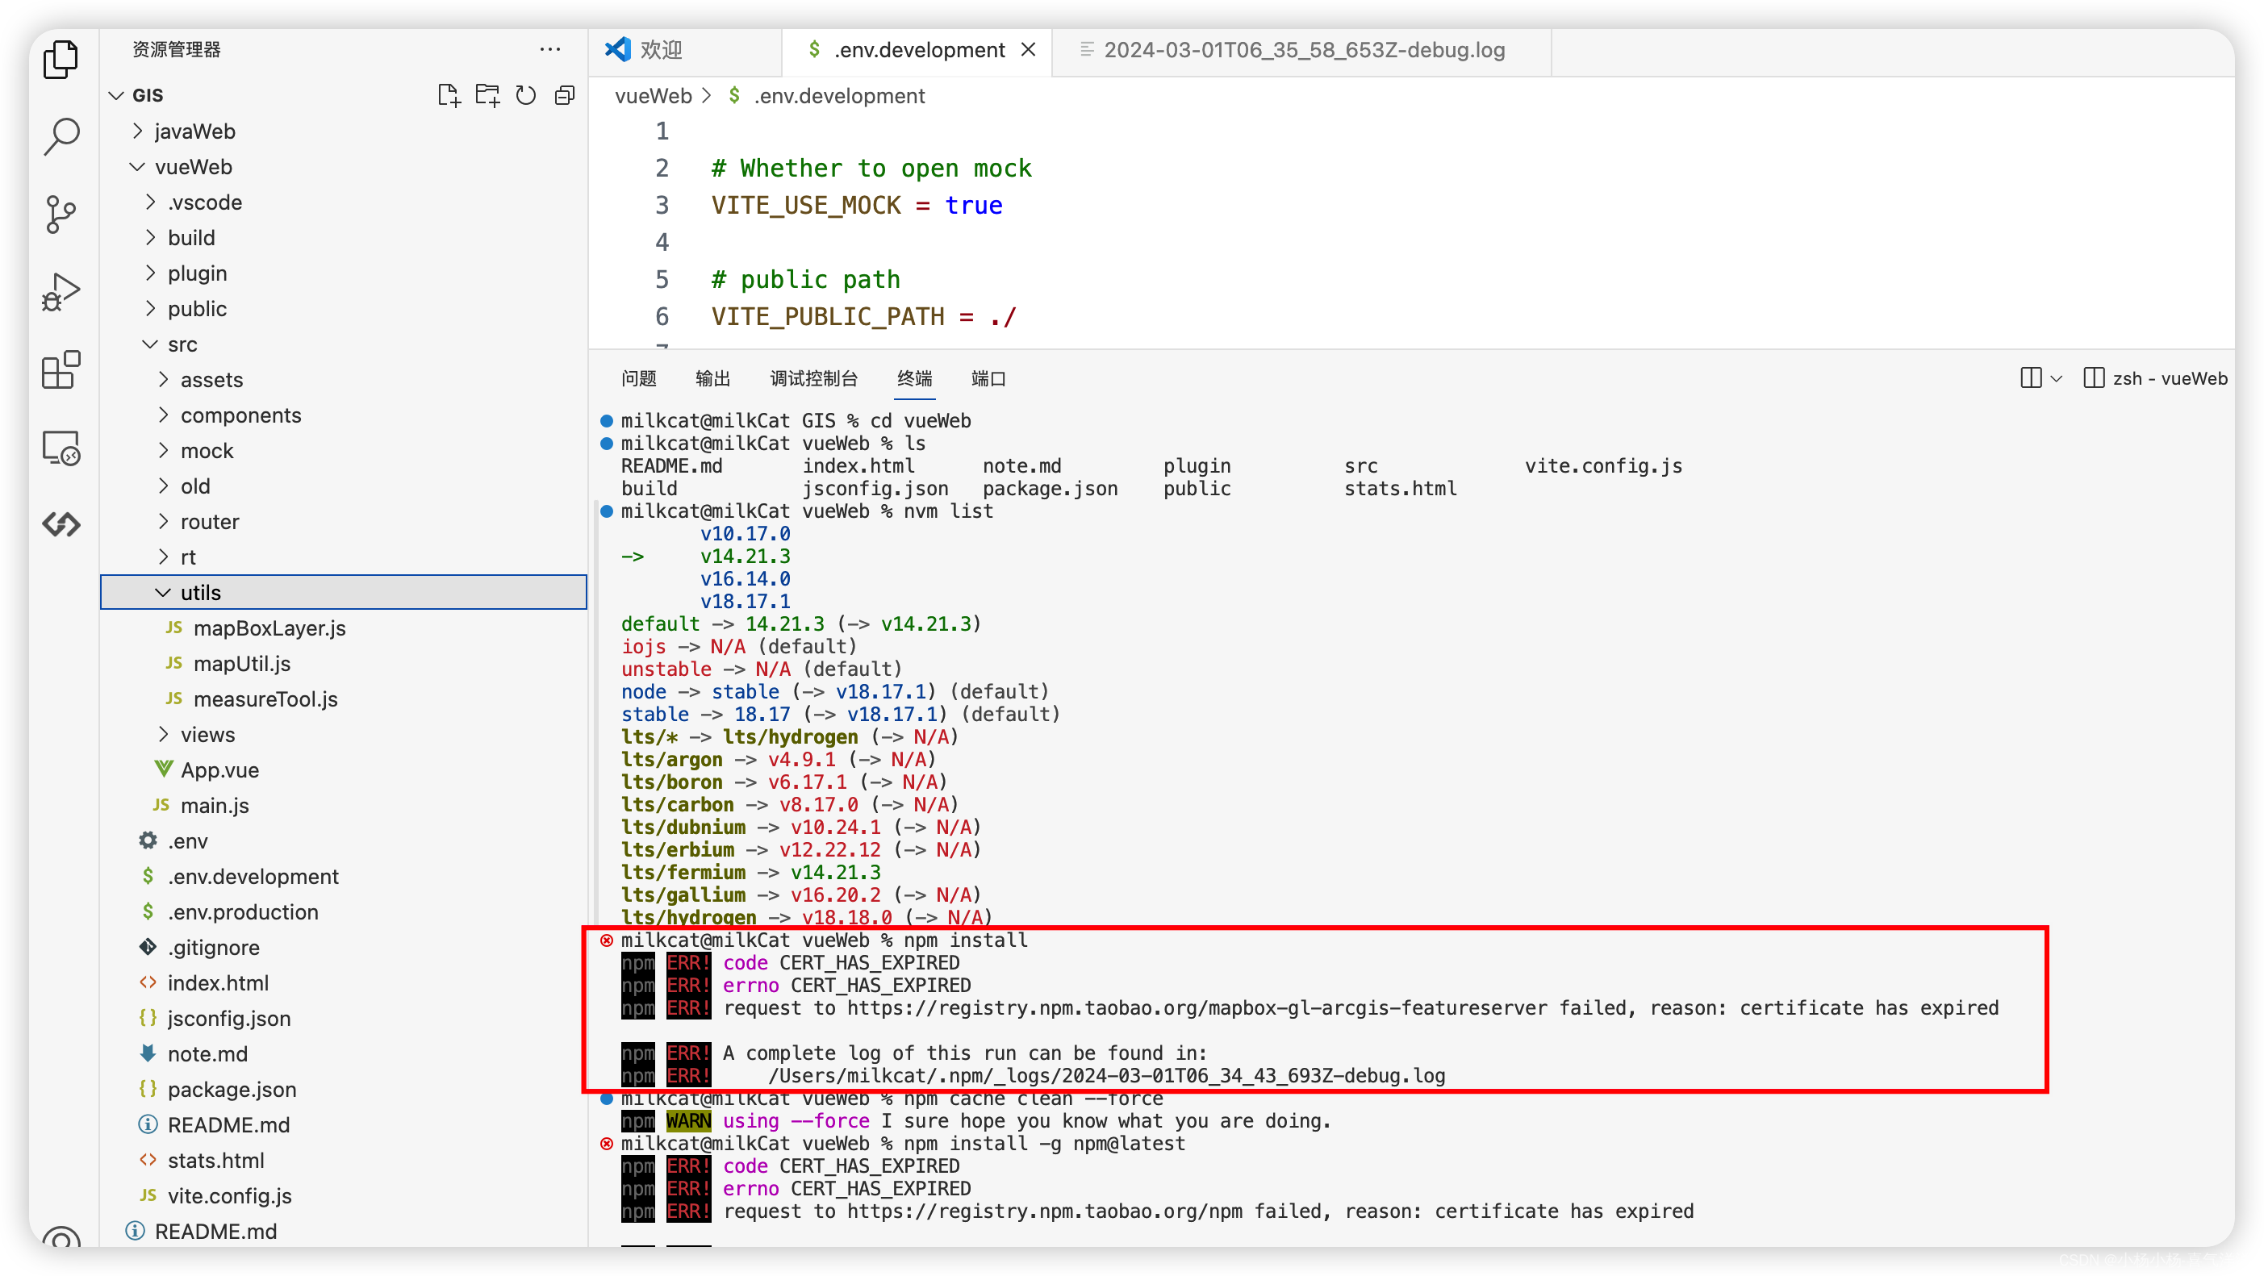Open Explorer more actions menu
Screen dimensions: 2264x1276
pyautogui.click(x=550, y=49)
